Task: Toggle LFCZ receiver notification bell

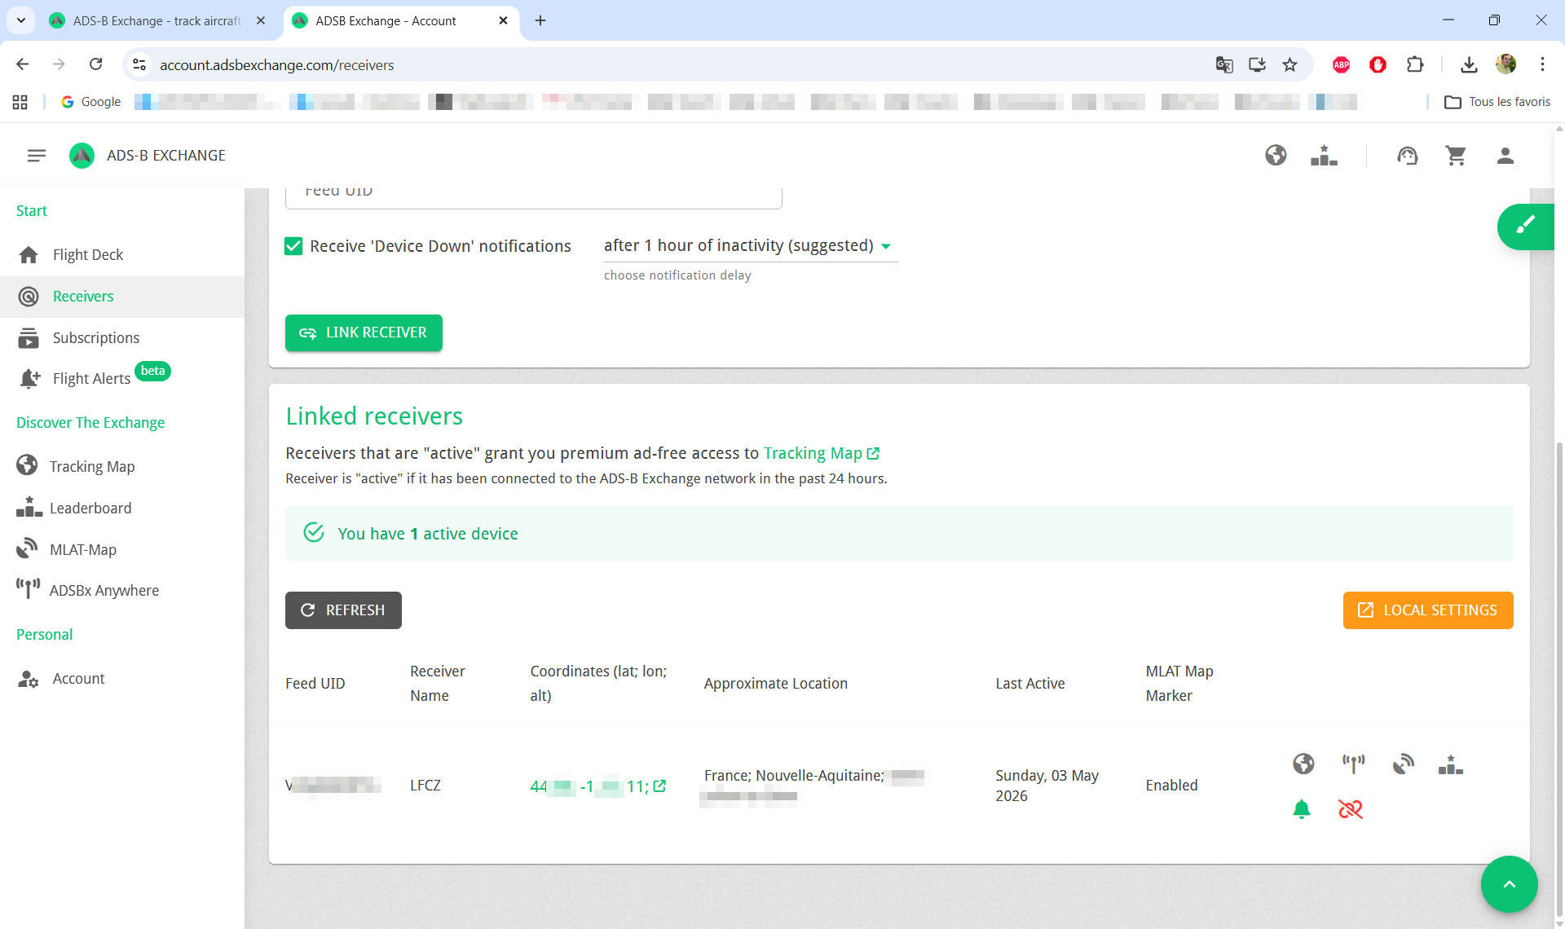Action: point(1302,808)
